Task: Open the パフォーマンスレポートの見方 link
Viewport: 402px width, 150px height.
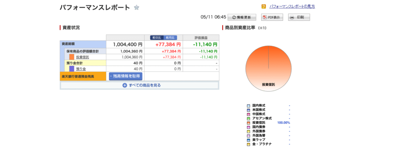Action: tap(292, 7)
